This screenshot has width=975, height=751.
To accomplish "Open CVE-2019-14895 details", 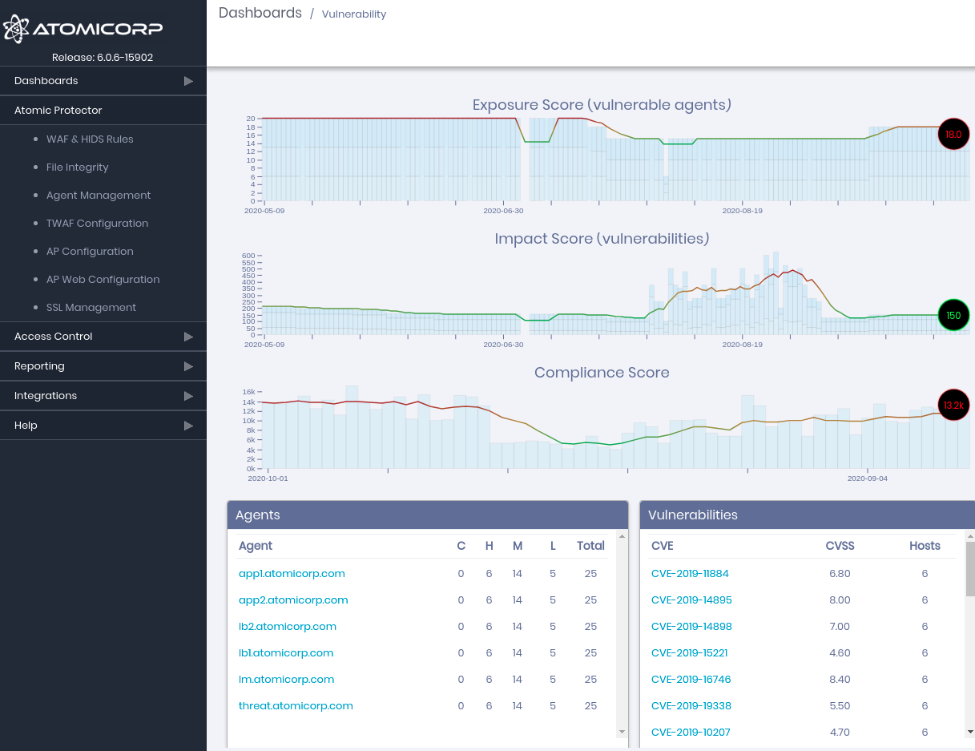I will tap(691, 600).
